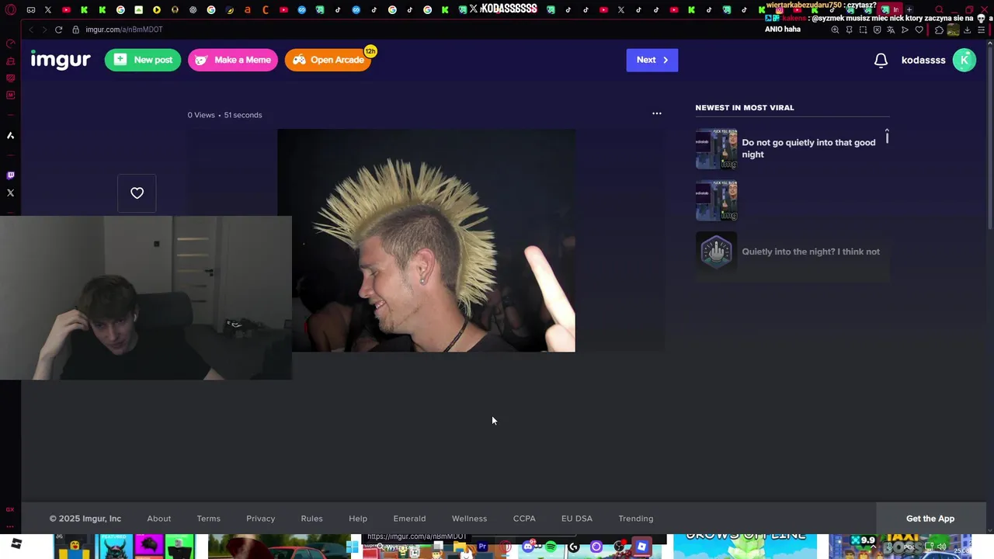Bookmark page with the address bar heart
Viewport: 994px width, 559px height.
coord(919,30)
